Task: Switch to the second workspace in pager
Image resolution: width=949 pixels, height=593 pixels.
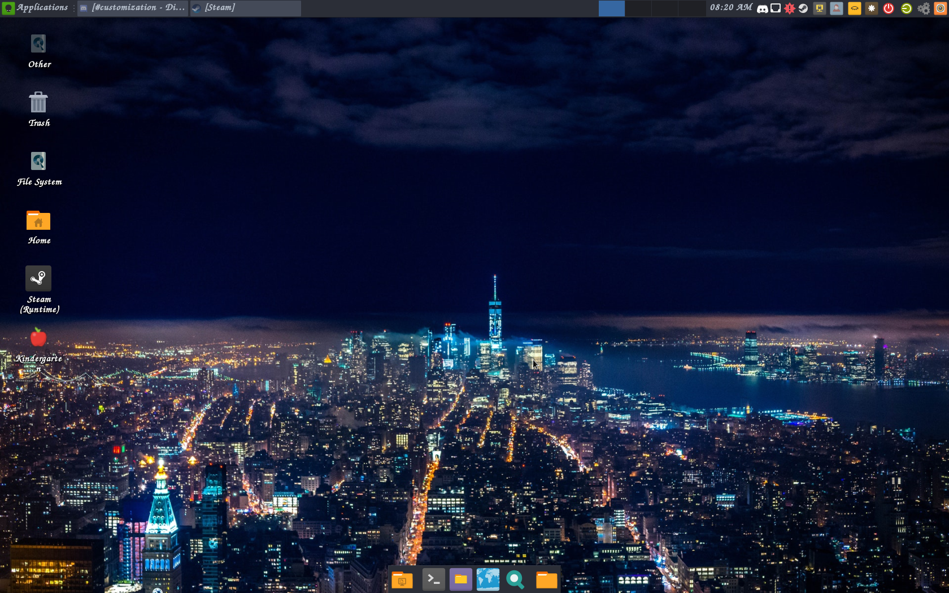Action: point(638,8)
